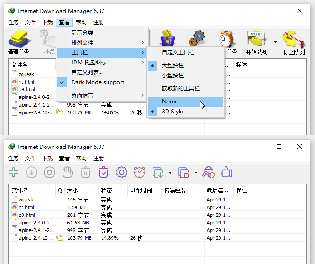Screen dimensions: 315x264
Task: Sort by 文件名 column header in bottom window
Action: (32, 190)
